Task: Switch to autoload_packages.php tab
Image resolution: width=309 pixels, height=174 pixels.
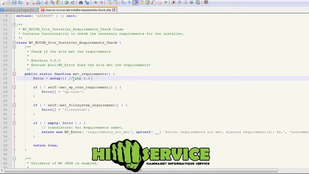Action: coord(19,10)
